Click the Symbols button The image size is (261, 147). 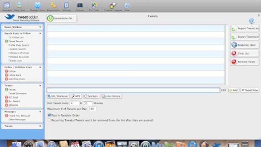(91, 96)
